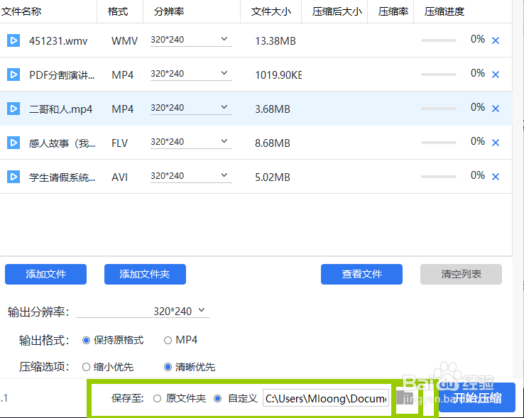Click play icon for 感人故事 row
This screenshot has width=524, height=418.
click(x=13, y=143)
